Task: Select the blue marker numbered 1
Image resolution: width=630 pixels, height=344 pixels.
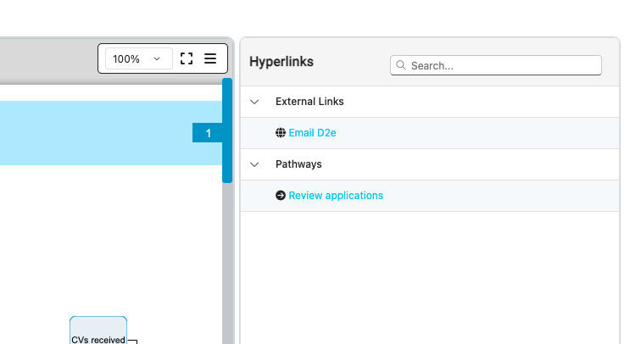Action: pyautogui.click(x=208, y=133)
